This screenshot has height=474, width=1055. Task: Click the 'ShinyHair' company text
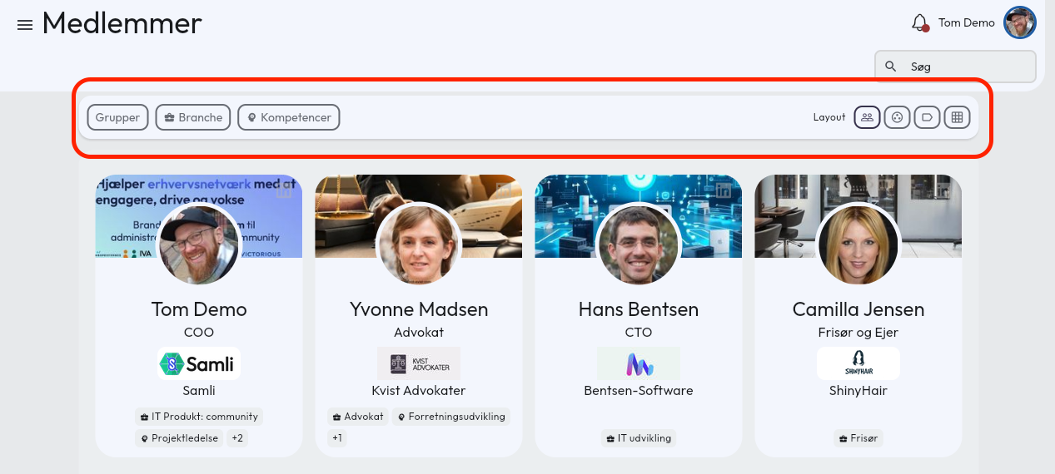858,391
